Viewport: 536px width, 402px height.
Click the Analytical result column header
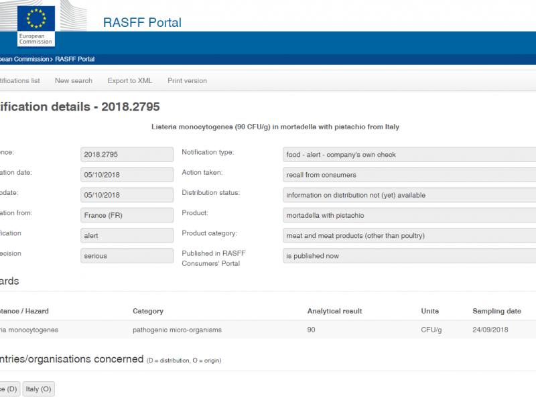pyautogui.click(x=334, y=311)
